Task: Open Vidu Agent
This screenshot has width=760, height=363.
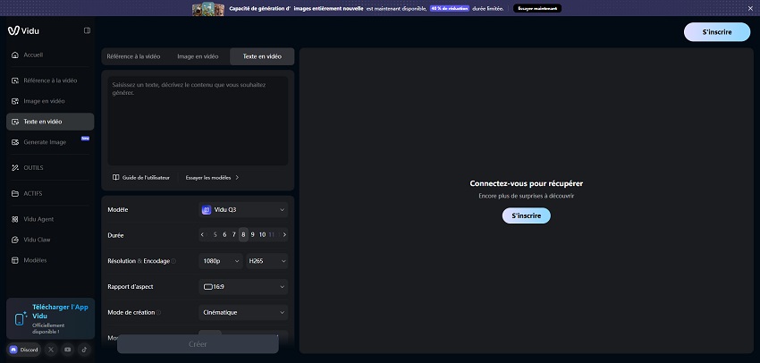Action: pos(50,219)
